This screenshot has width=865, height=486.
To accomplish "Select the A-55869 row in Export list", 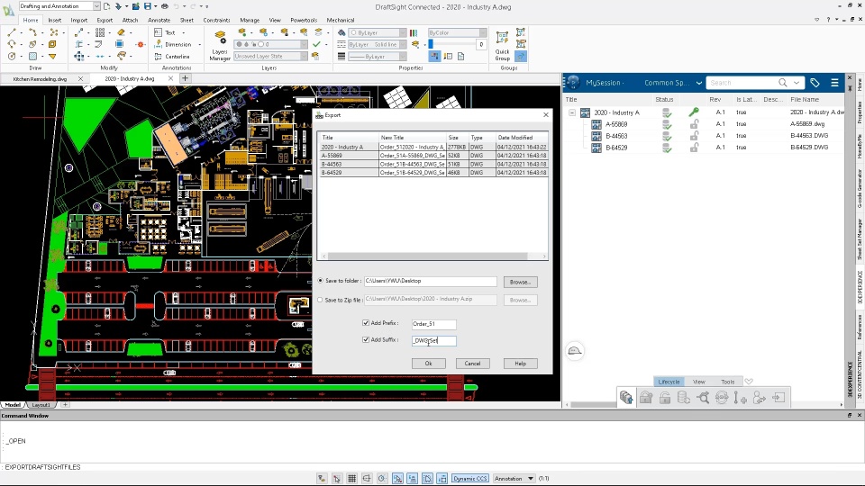I will point(433,156).
